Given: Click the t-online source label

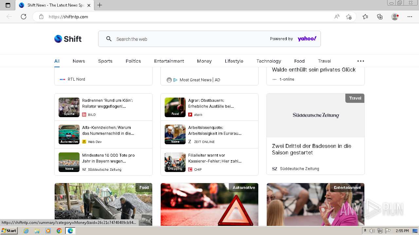Looking at the screenshot, I should tap(287, 79).
